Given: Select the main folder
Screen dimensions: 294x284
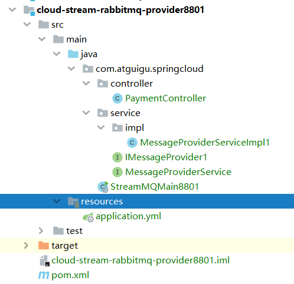Looking at the screenshot, I should pyautogui.click(x=76, y=39).
